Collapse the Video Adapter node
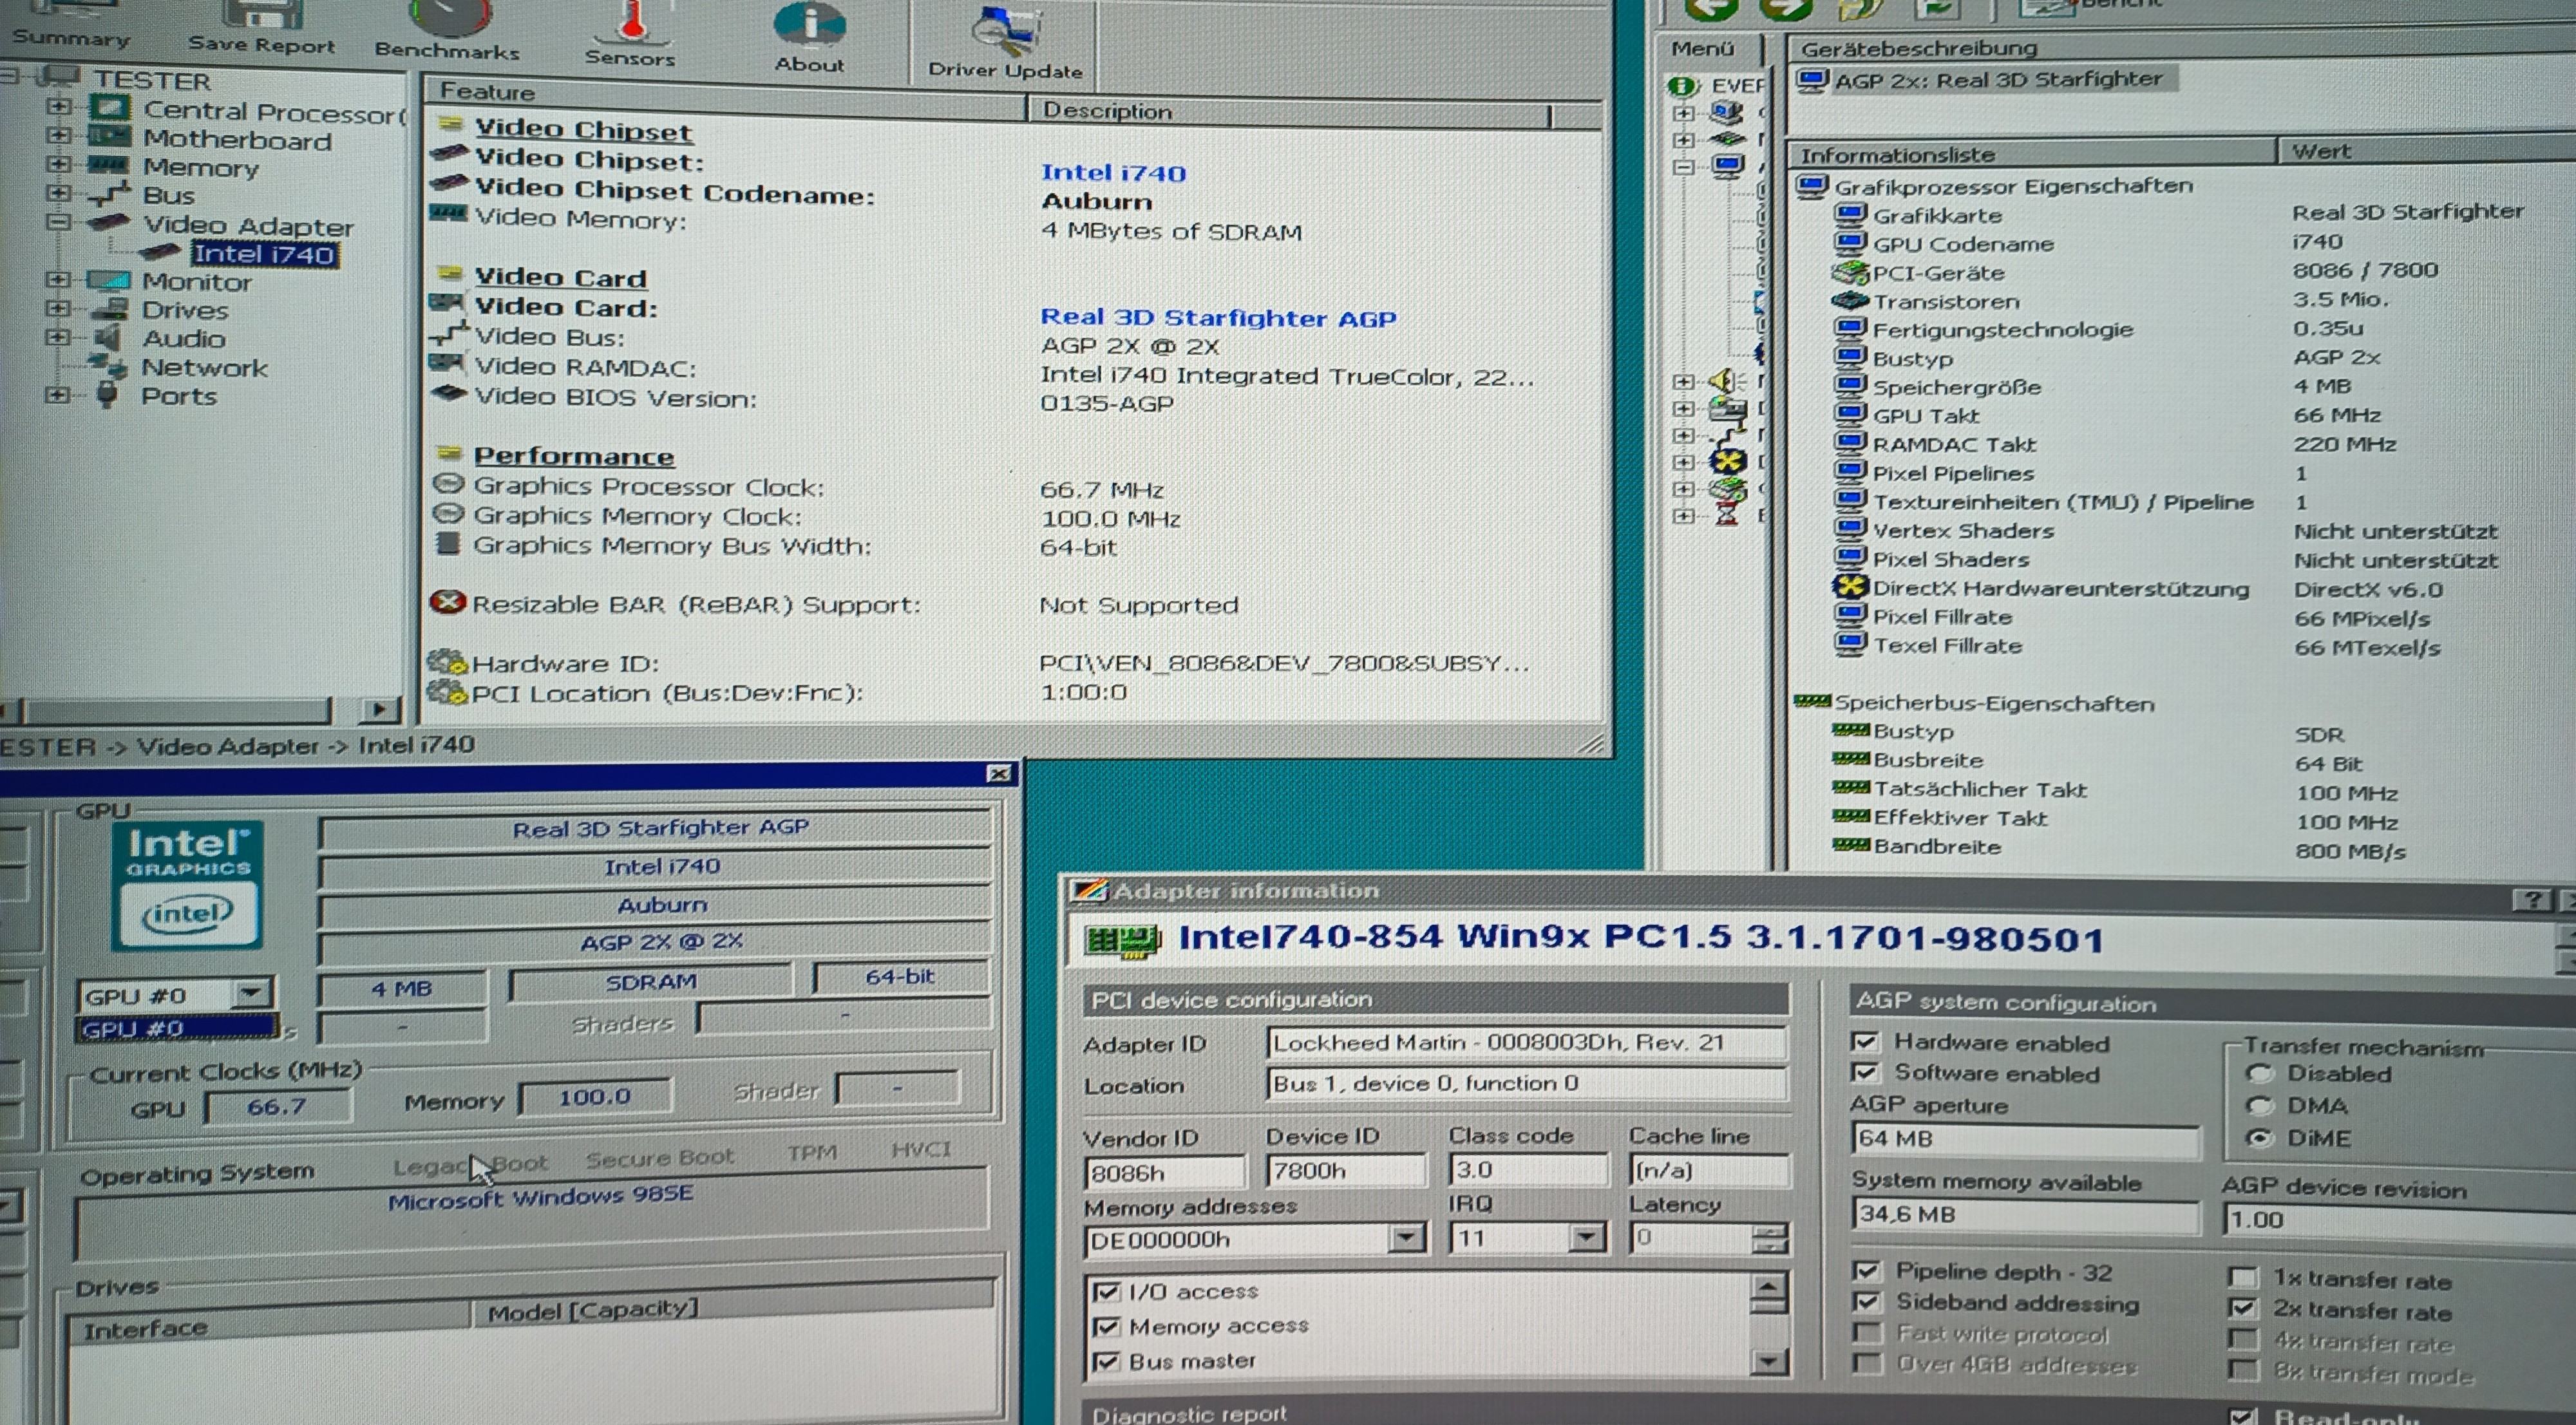2576x1425 pixels. (58, 221)
